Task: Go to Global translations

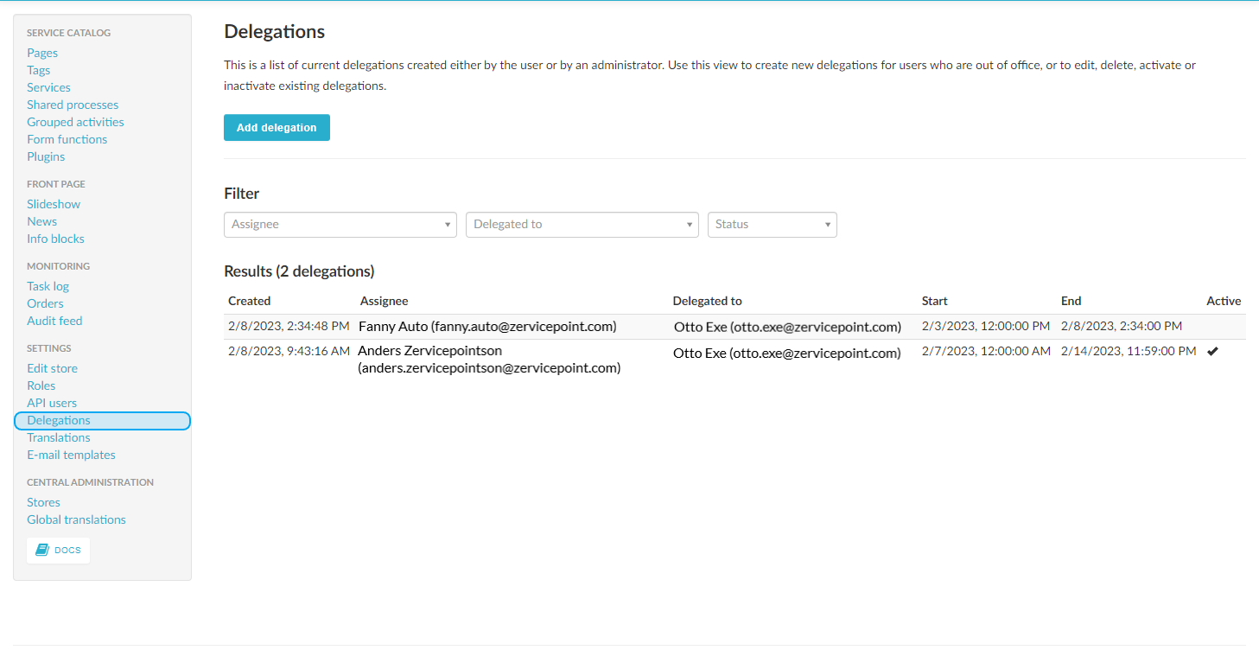Action: pos(76,519)
